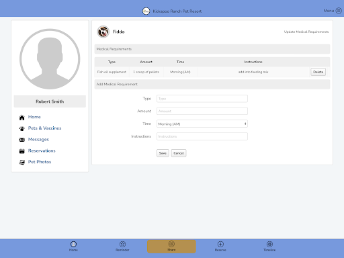Click the 'Fish oil supplement' cell
This screenshot has width=344, height=258.
[112, 72]
